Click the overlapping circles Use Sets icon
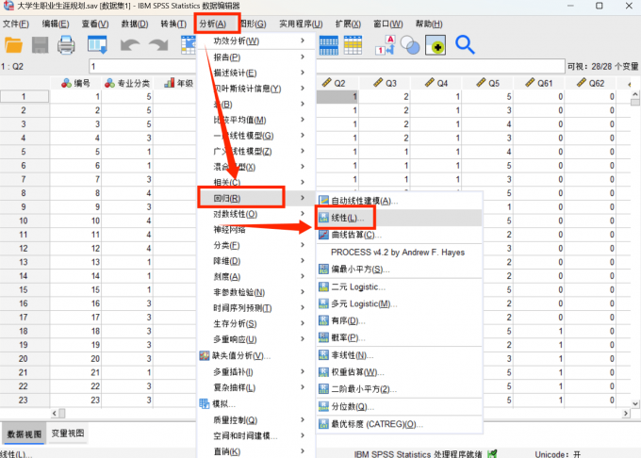 [410, 45]
